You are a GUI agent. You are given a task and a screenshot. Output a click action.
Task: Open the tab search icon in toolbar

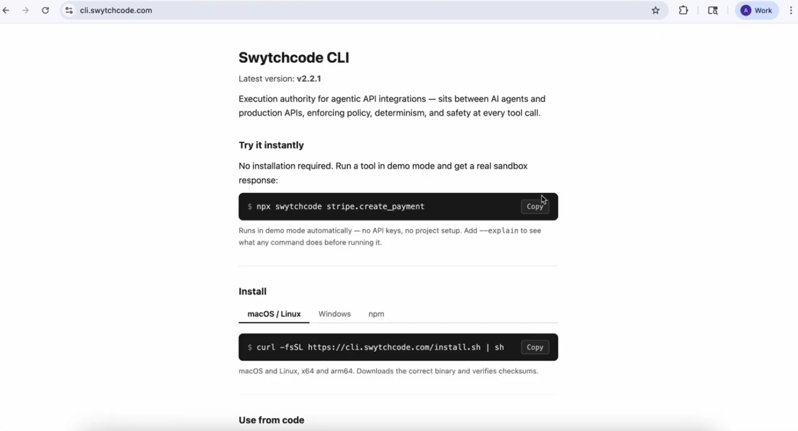pyautogui.click(x=712, y=10)
